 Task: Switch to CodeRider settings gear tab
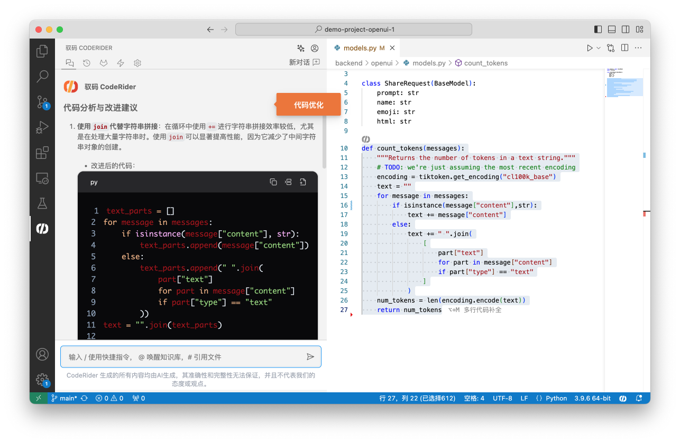pos(137,63)
